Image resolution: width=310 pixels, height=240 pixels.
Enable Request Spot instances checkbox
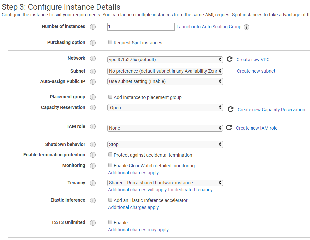110,42
